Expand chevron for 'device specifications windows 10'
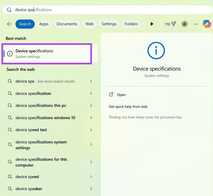 (91, 118)
